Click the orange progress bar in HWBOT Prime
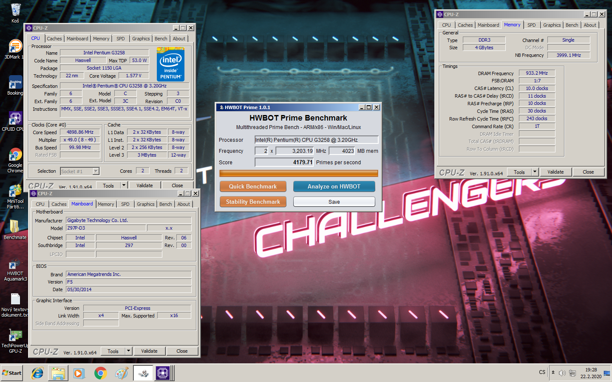Viewport: 612px width, 382px height. tap(298, 173)
